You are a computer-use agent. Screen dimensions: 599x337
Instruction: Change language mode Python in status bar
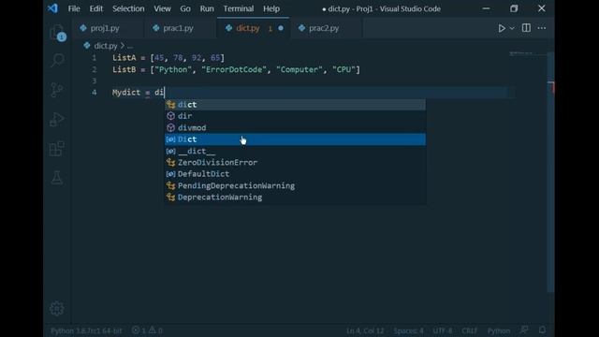click(499, 330)
